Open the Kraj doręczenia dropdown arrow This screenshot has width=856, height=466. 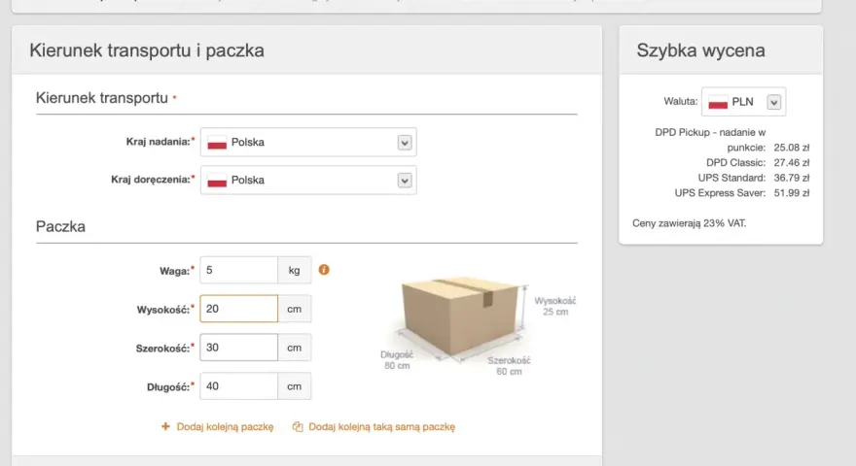click(x=404, y=181)
